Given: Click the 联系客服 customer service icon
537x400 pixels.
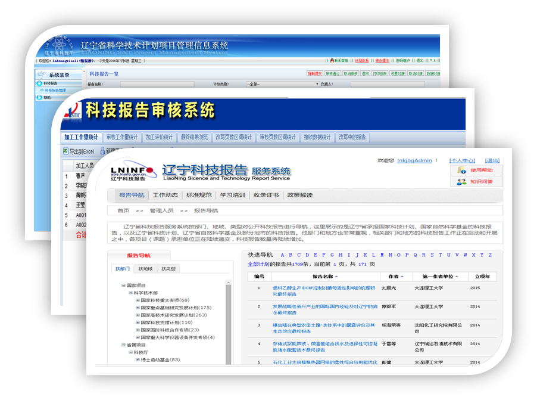Looking at the screenshot, I should (x=332, y=60).
